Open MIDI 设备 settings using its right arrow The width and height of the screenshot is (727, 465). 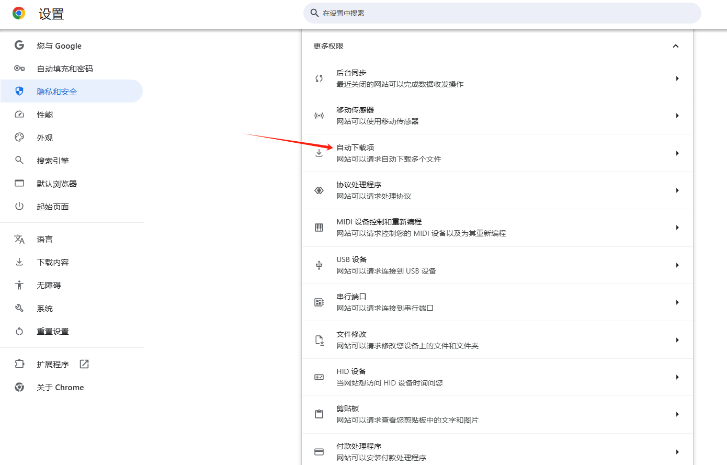click(677, 228)
